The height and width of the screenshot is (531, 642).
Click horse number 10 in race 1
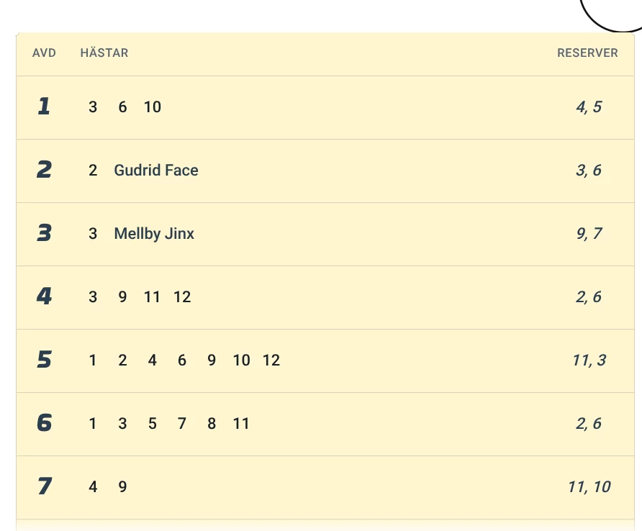[x=153, y=107]
